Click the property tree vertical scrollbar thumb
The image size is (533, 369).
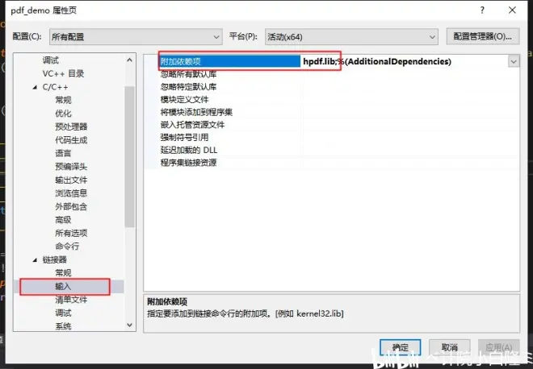click(129, 156)
